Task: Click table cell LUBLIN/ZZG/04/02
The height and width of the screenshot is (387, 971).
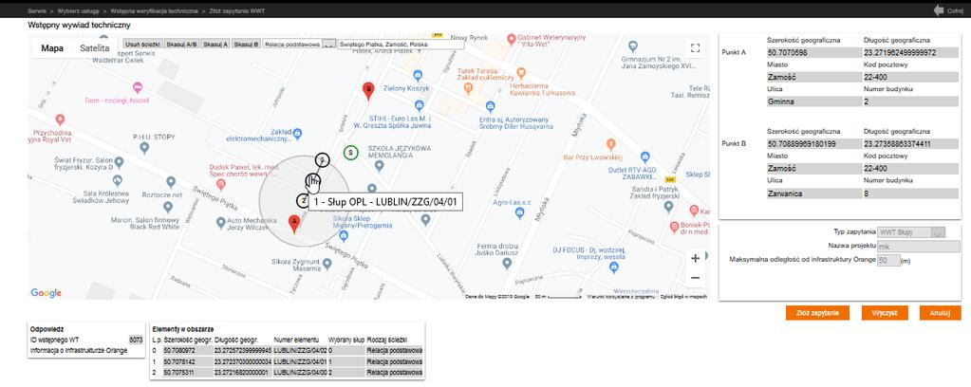Action: click(x=300, y=350)
